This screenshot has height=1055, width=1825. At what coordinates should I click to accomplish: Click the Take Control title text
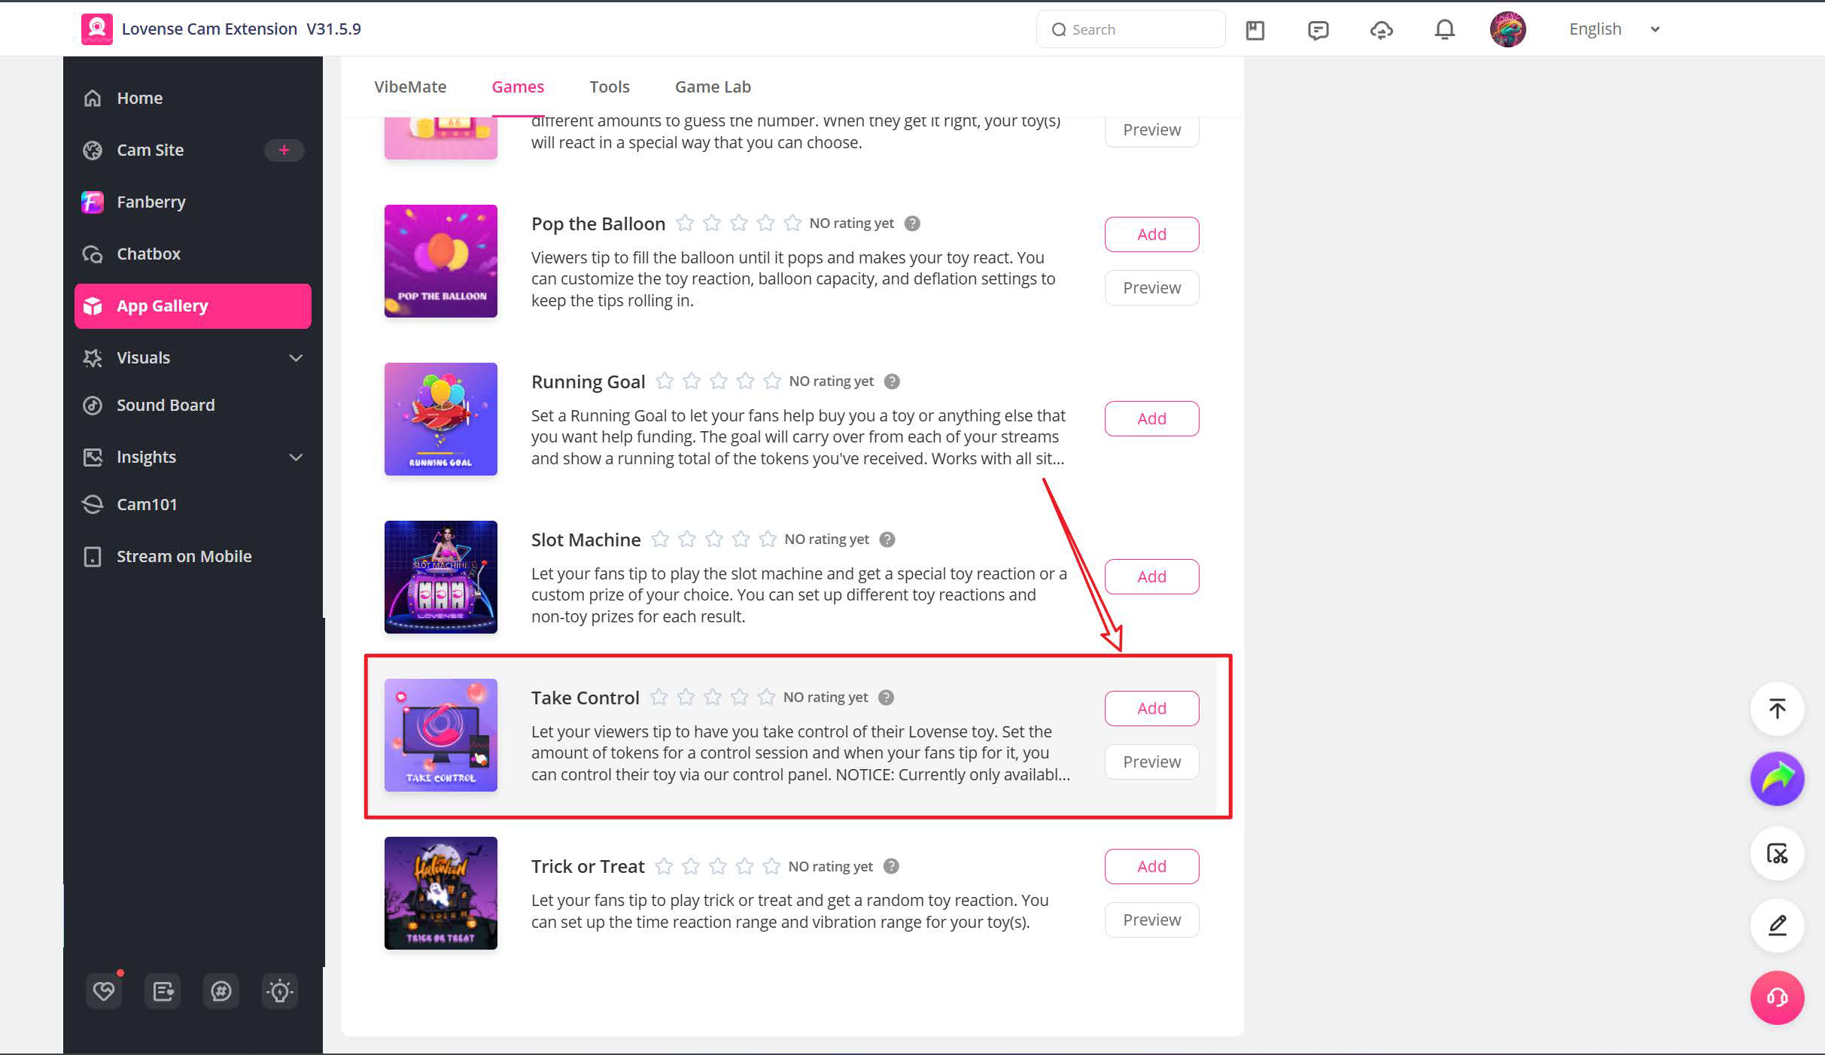tap(586, 698)
